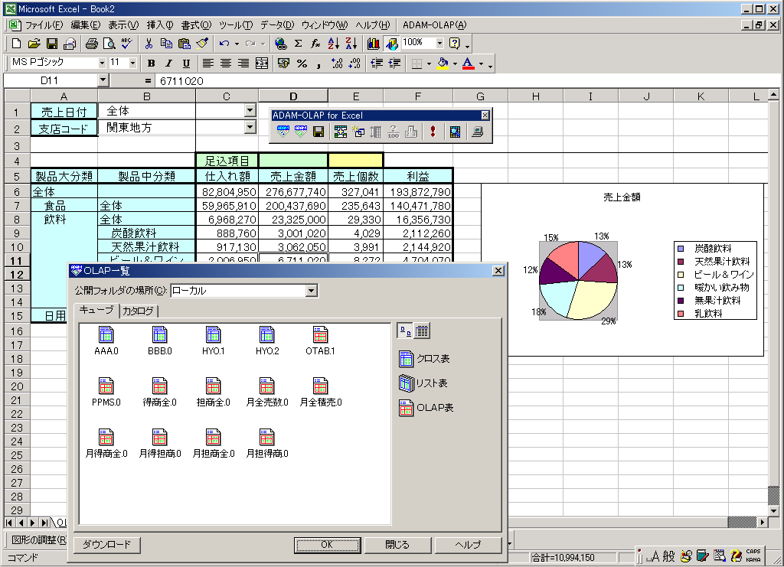Open the 売上日付 filter dropdown arrow
This screenshot has height=567, width=784.
[250, 110]
